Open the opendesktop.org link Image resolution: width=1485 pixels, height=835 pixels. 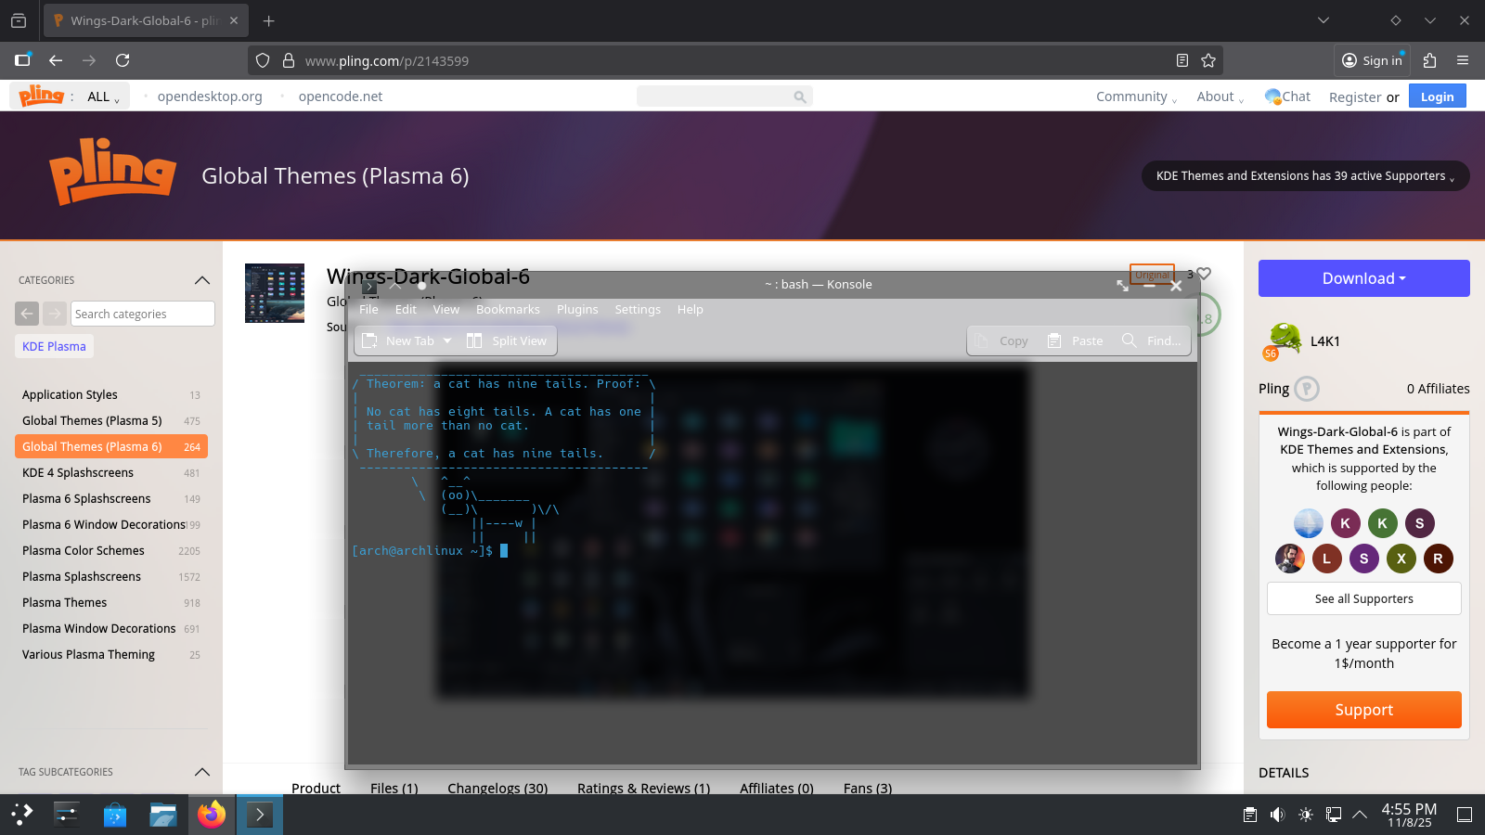point(210,96)
